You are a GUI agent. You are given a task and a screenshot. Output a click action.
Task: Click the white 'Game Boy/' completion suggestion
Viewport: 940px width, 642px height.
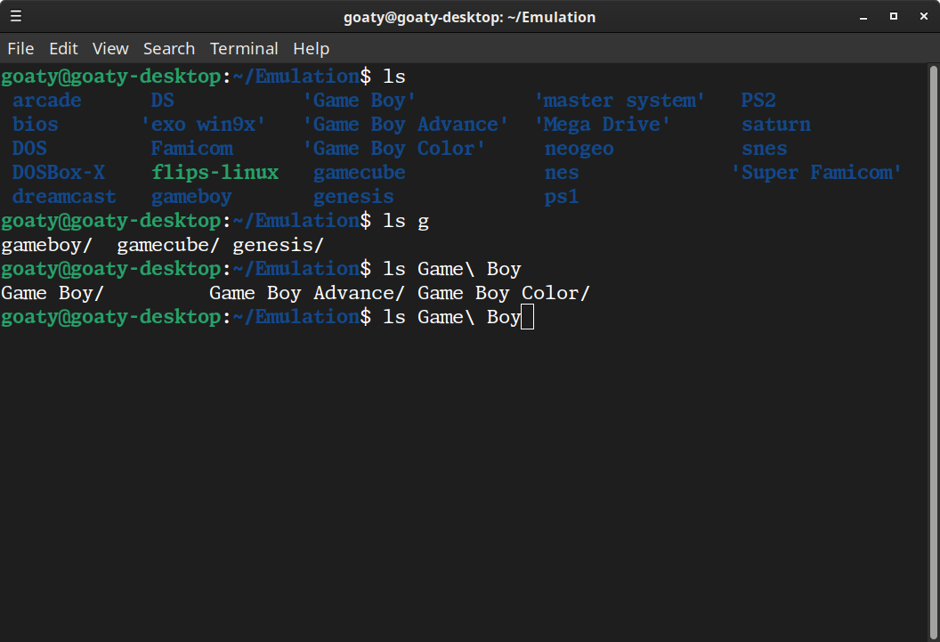53,293
